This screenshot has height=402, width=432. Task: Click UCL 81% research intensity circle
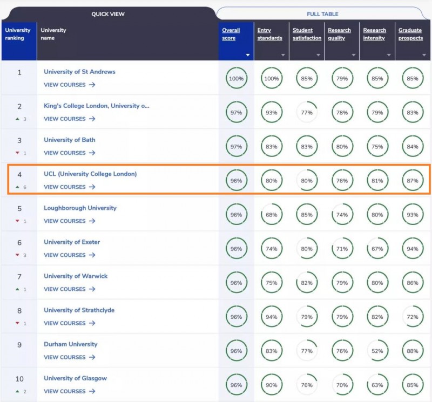[x=377, y=181]
